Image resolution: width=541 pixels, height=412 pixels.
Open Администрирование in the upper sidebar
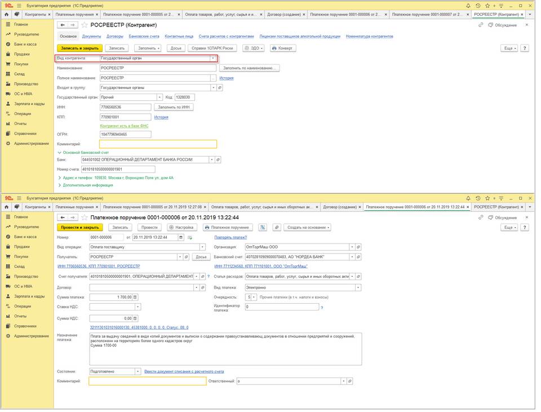(32, 144)
